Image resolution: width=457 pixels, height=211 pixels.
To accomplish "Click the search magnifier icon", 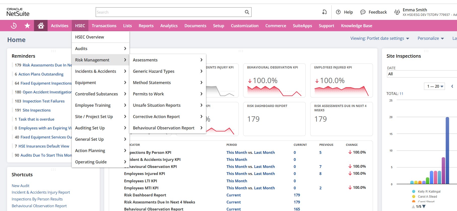I will click(247, 12).
